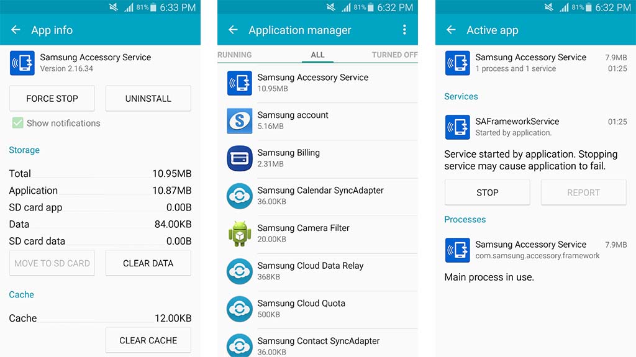Tap the mute status icon in App info
This screenshot has width=636, height=357.
coord(114,7)
